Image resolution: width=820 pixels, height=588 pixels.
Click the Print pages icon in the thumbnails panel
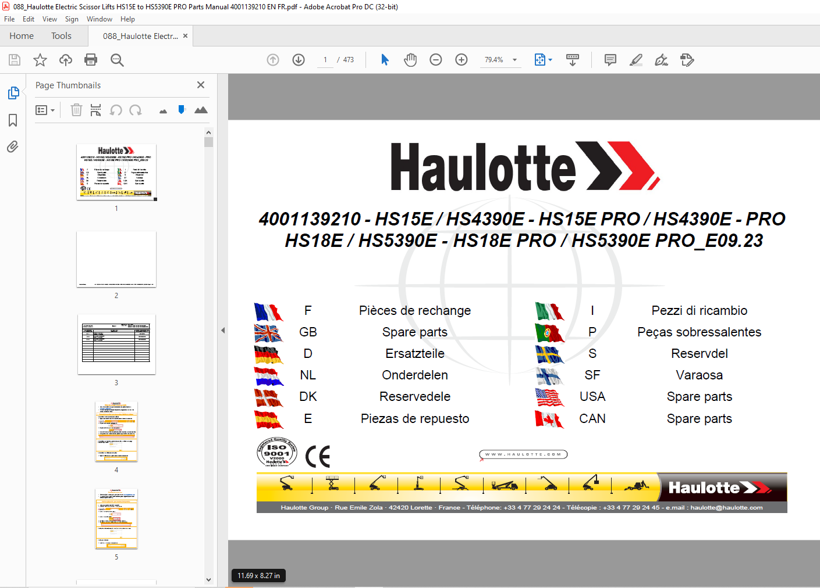96,110
